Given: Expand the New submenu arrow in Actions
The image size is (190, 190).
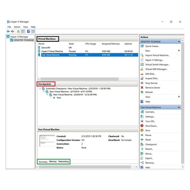Looking at the screenshot, I should 179,51.
